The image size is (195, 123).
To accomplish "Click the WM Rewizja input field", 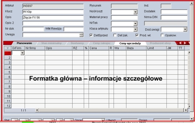I will (x=73, y=29).
